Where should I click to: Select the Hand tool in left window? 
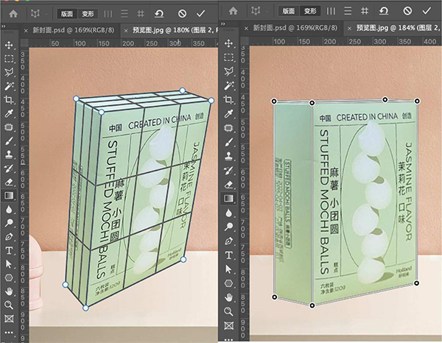coord(9,291)
